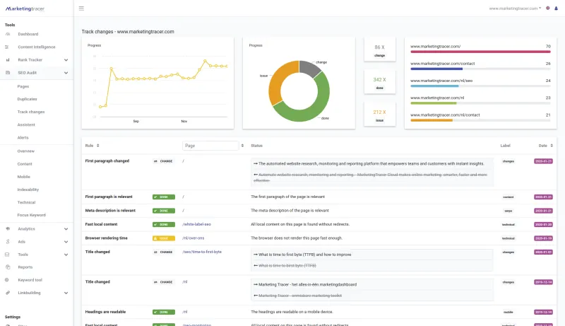565x326 pixels.
Task: Click CHANGE badge for First paragraph changed
Action: 164,161
